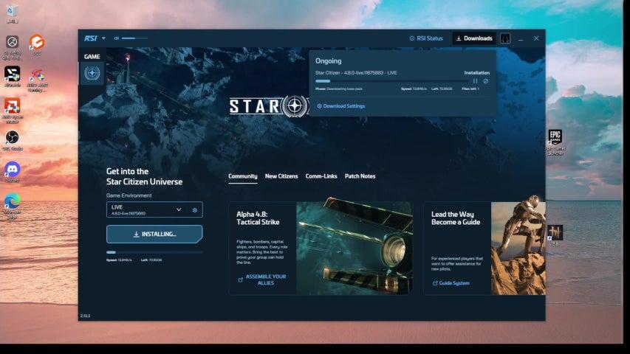
Task: Click the 'Ongoing' heading text
Action: (328, 61)
